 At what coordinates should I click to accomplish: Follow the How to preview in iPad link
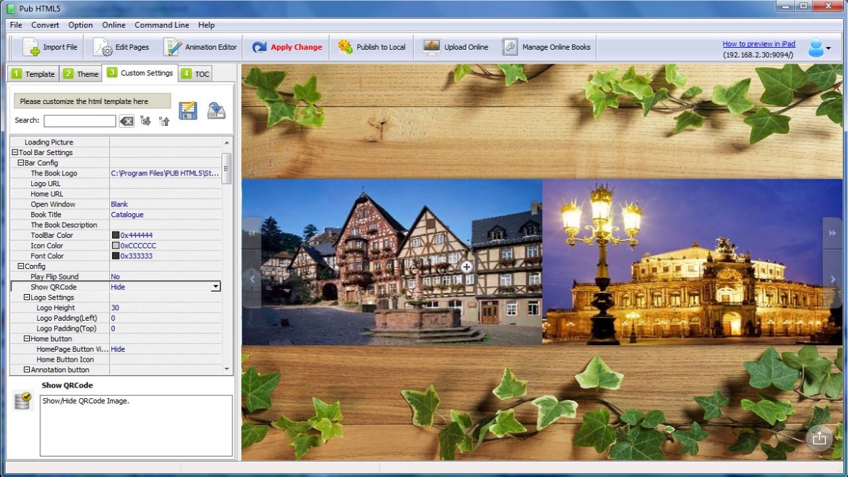(x=759, y=44)
